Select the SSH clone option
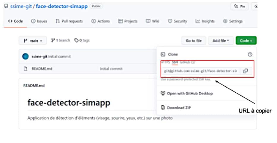The image size is (277, 143). [x=175, y=62]
